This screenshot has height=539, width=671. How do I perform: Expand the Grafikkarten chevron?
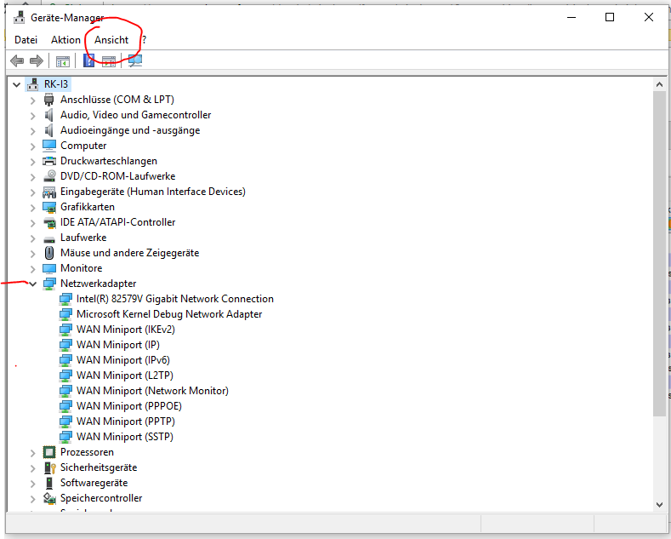point(33,209)
